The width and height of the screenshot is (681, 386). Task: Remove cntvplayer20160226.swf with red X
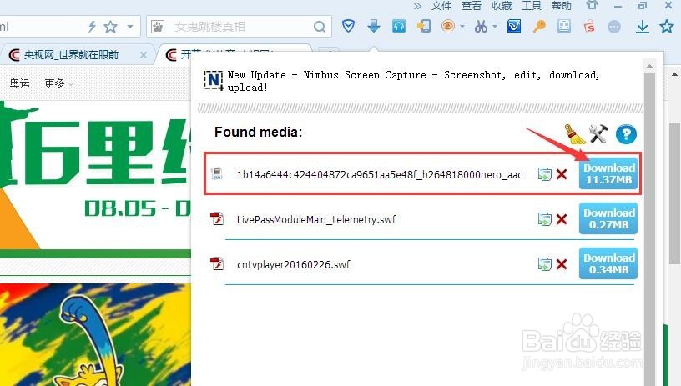tap(562, 264)
